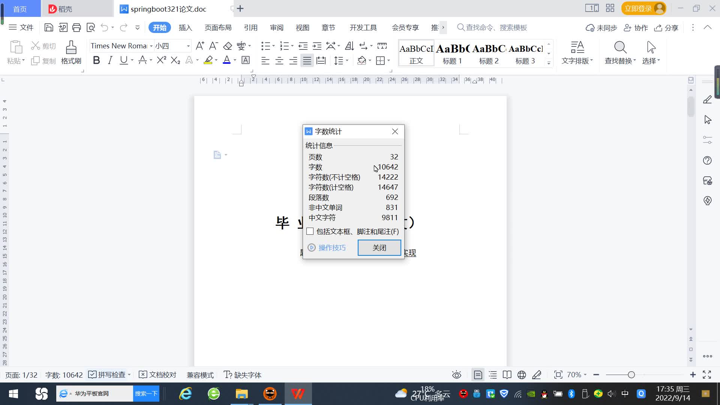Apply italic formatting
This screenshot has height=405, width=720.
pyautogui.click(x=110, y=60)
